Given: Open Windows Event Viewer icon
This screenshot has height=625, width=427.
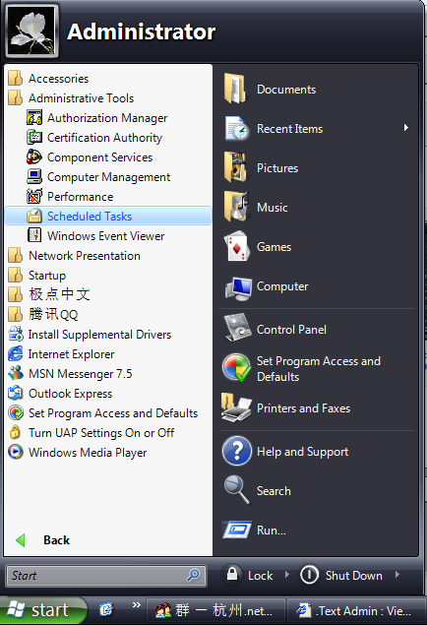Looking at the screenshot, I should [x=34, y=235].
